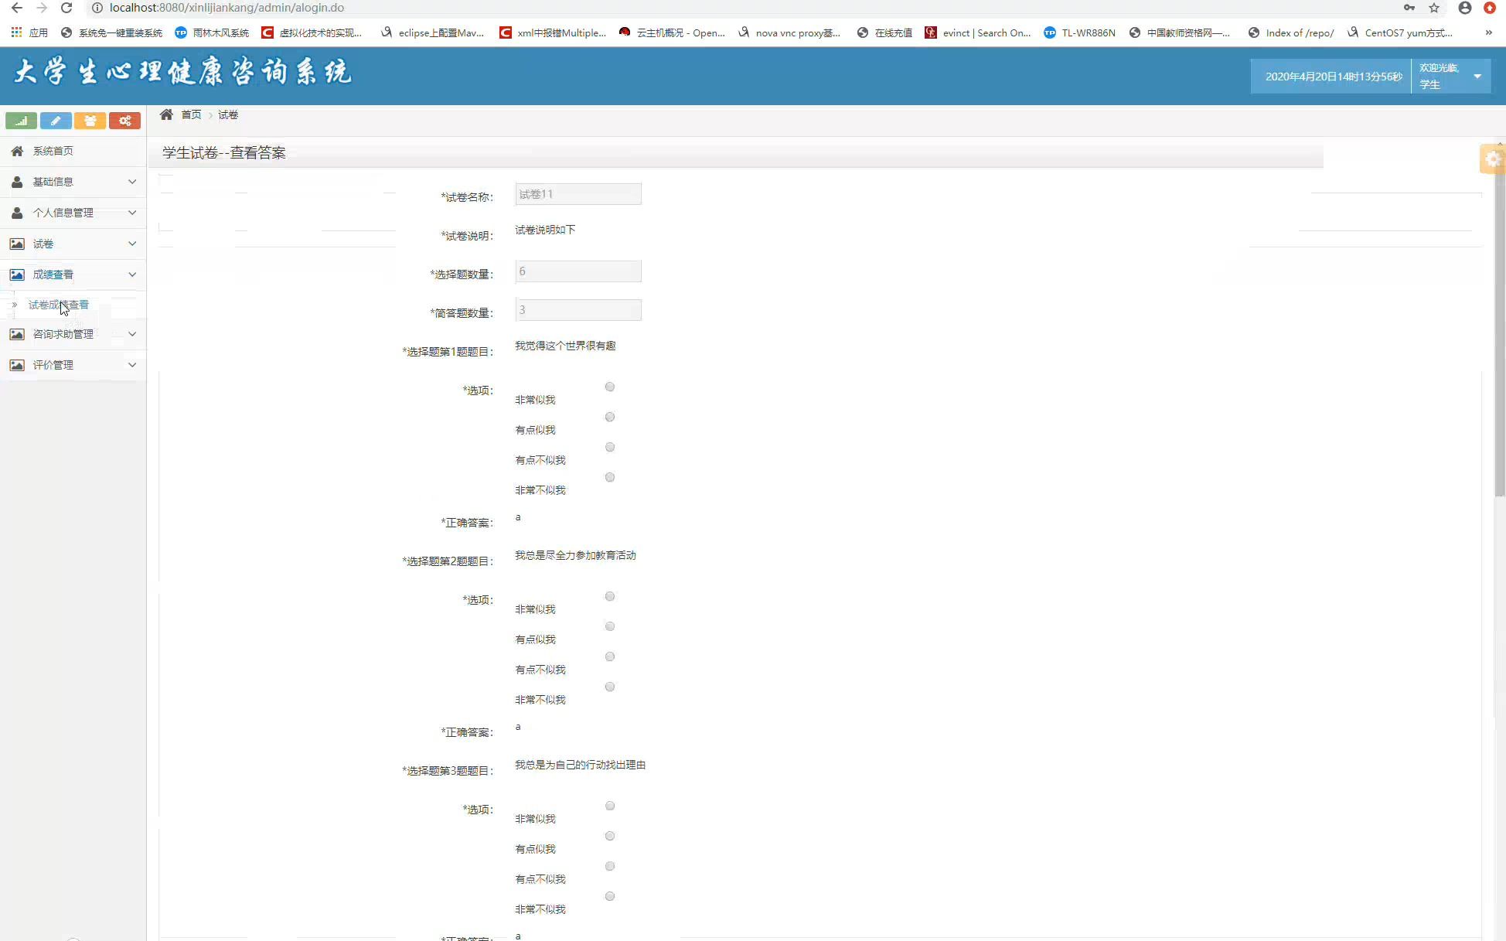Expand 评价管理 menu chevron
The height and width of the screenshot is (941, 1506).
point(132,365)
